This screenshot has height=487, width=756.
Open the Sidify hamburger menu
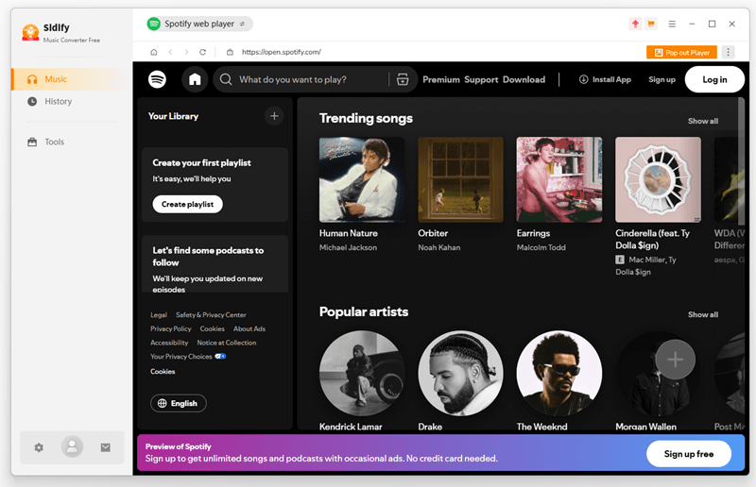point(672,24)
